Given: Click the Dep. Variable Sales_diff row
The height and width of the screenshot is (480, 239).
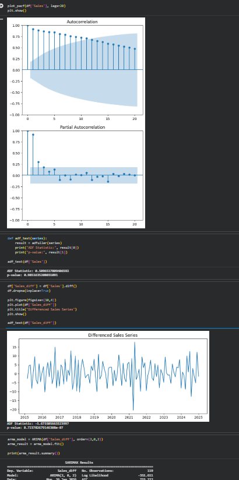Looking at the screenshot, I should click(41, 471).
